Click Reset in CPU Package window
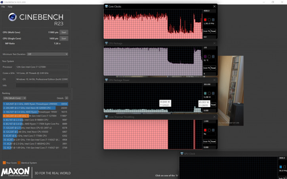 [213, 68]
